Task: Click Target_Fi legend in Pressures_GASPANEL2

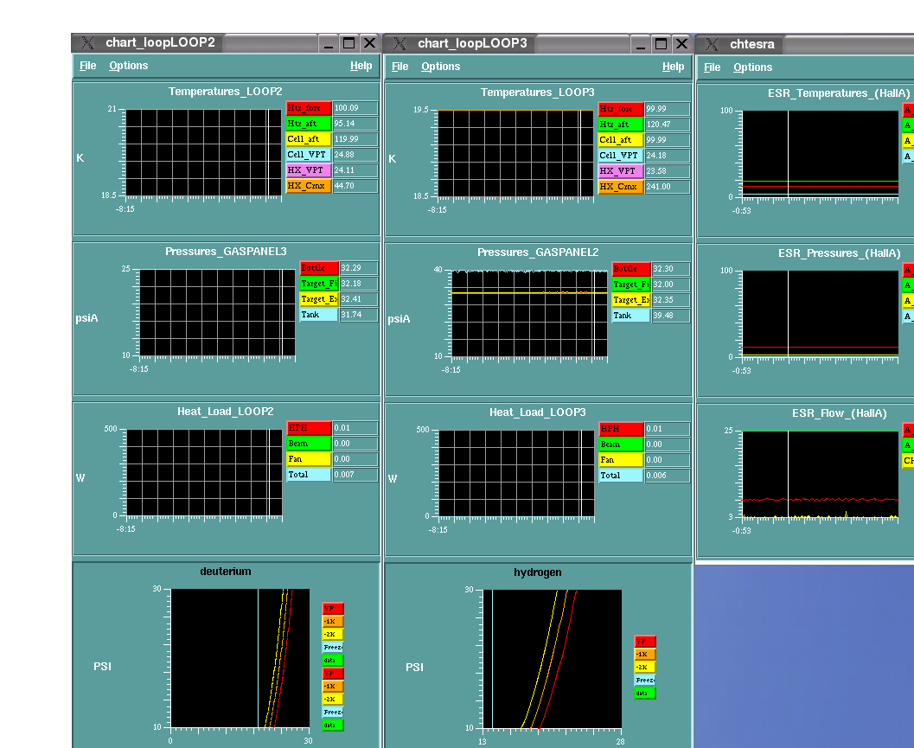Action: [631, 284]
